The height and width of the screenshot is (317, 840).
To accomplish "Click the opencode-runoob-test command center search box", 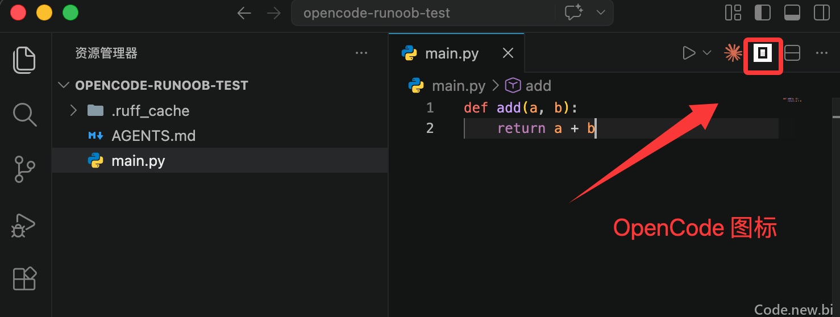I will [423, 13].
